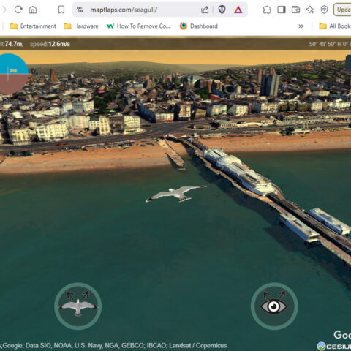Open site settings icon in address bar
Screen dimensions: 351x351
click(x=80, y=10)
